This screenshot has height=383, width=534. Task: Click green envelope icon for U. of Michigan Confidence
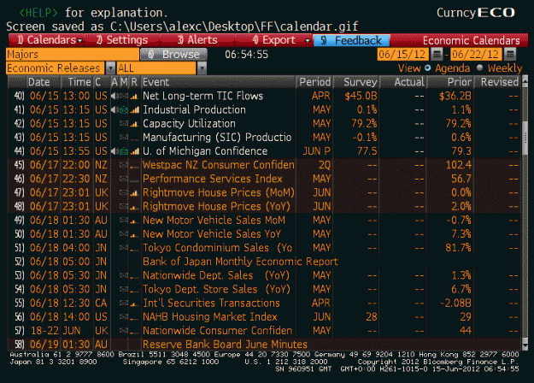(x=124, y=151)
